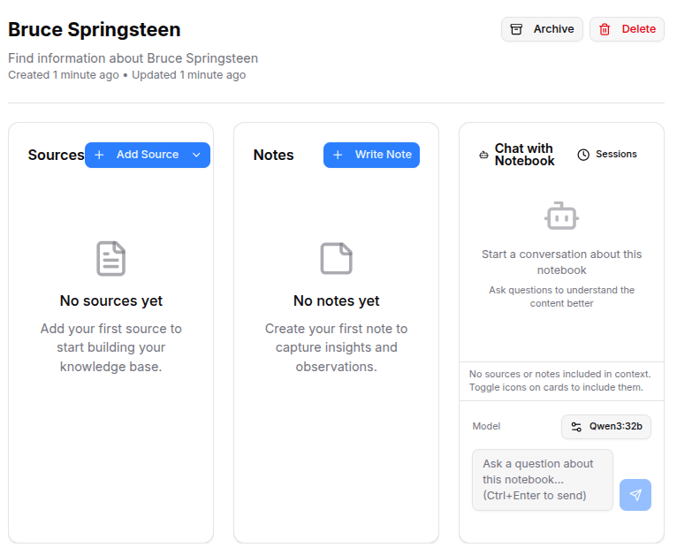Expand the Add Source dropdown chevron

196,155
